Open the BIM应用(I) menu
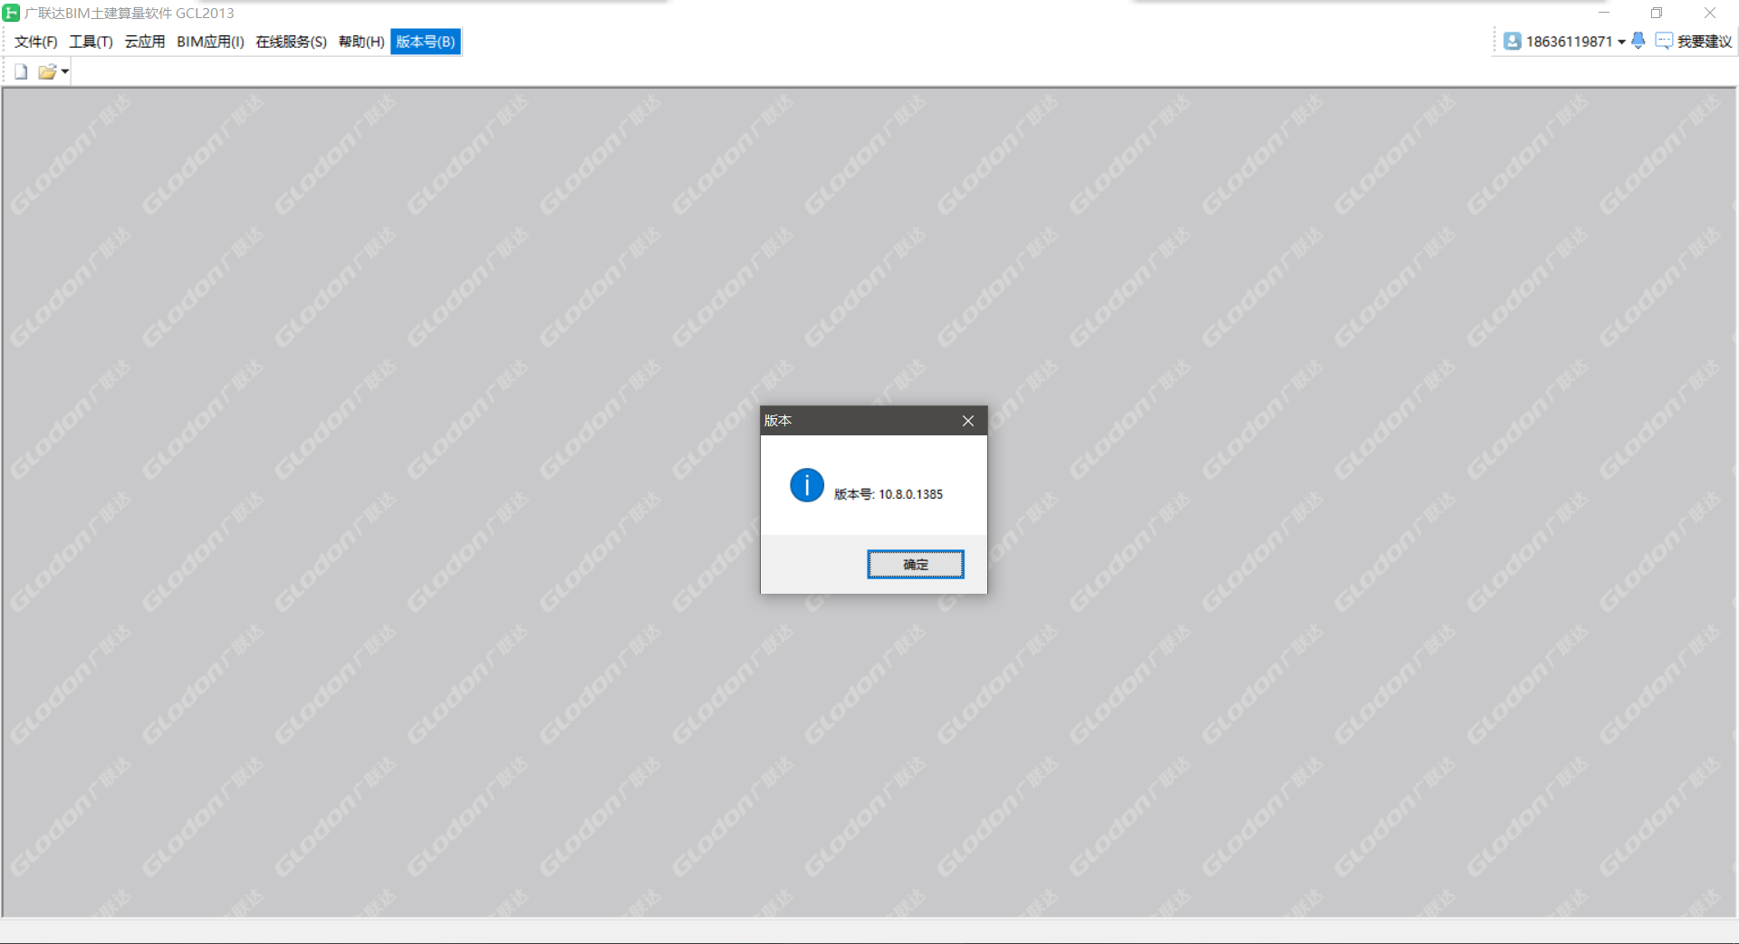Image resolution: width=1739 pixels, height=944 pixels. [210, 42]
